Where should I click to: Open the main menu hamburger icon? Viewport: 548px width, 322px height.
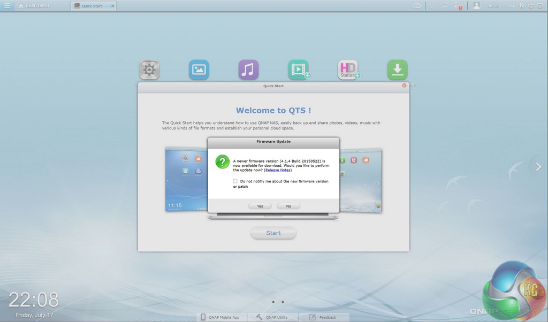pos(7,5)
